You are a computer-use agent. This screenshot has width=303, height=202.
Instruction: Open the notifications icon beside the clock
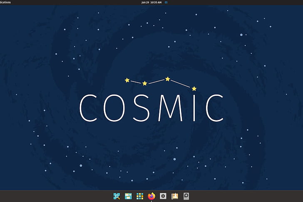[x=166, y=2]
